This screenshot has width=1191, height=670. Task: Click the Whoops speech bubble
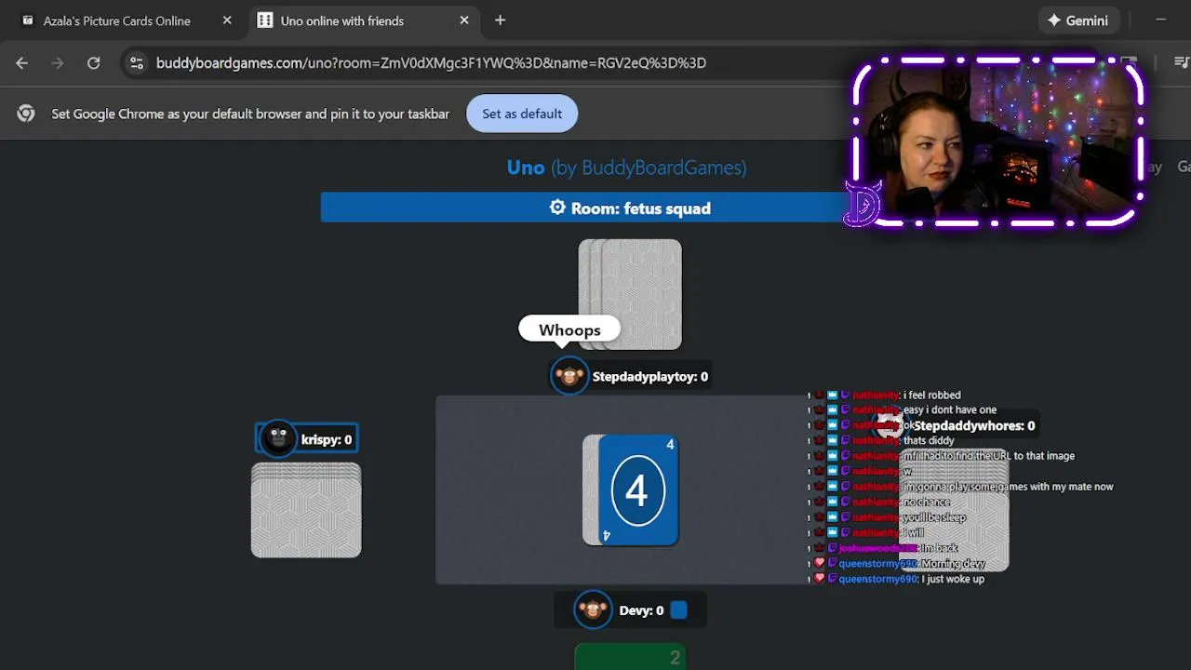pyautogui.click(x=569, y=330)
